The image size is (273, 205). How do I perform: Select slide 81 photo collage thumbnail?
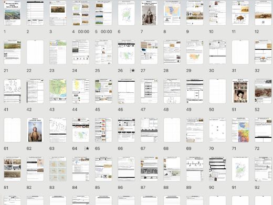12,169
